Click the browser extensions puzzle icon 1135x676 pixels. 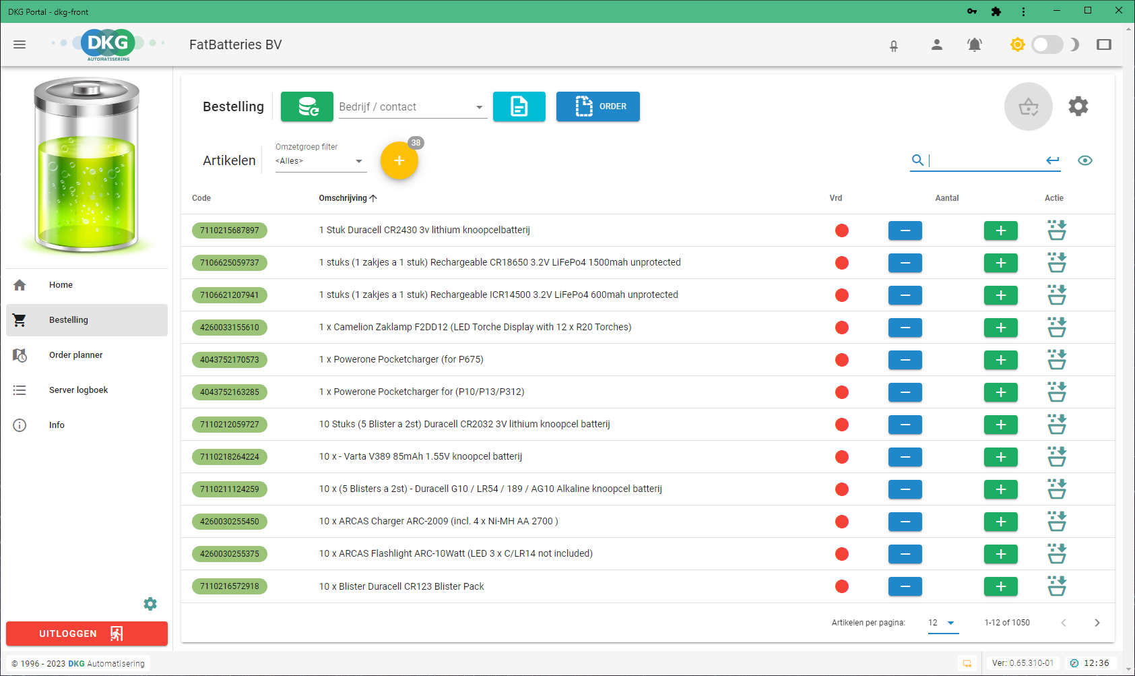[996, 11]
